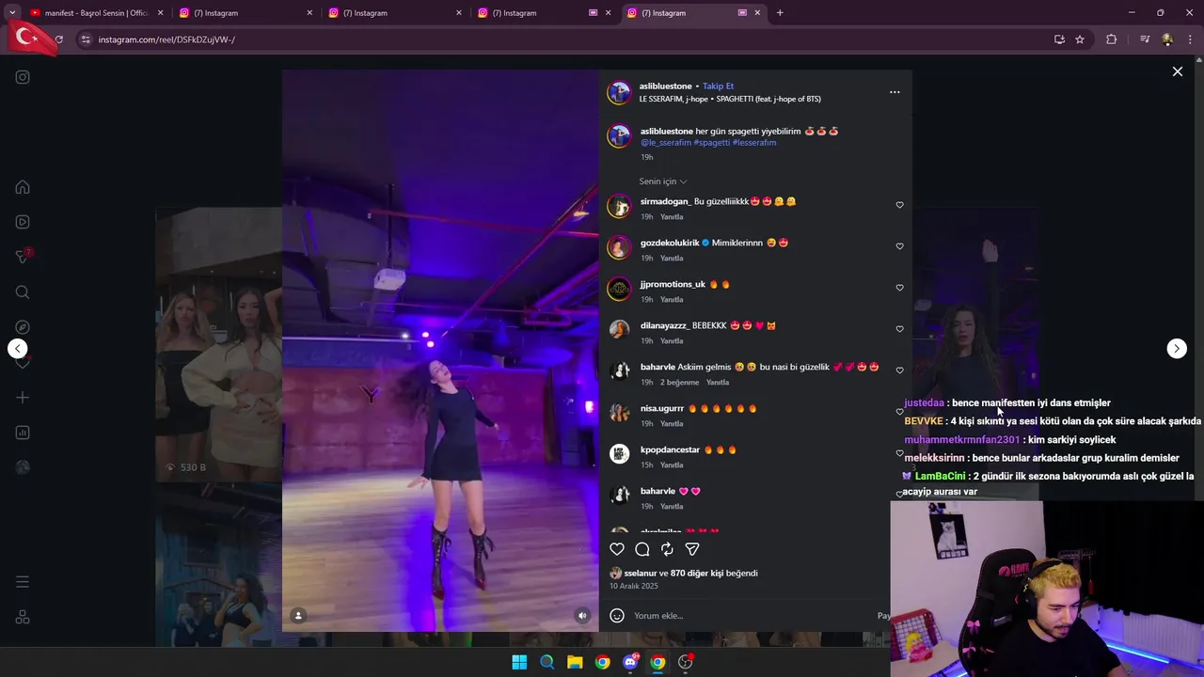Open the Meta apps icon at sidebar bottom

tap(23, 617)
